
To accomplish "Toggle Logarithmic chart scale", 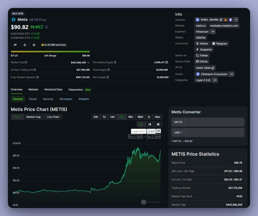I will (138, 131).
